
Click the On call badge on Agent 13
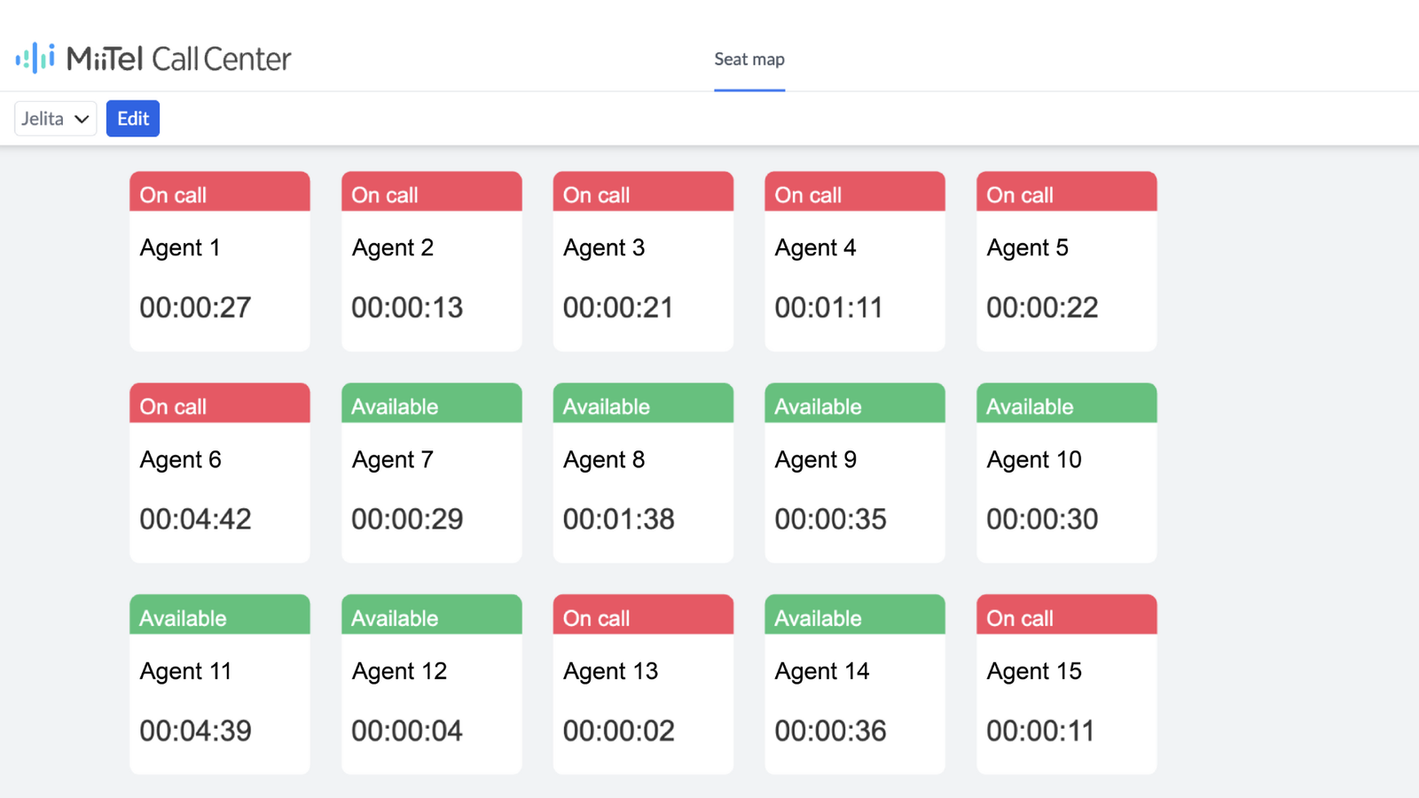click(642, 614)
